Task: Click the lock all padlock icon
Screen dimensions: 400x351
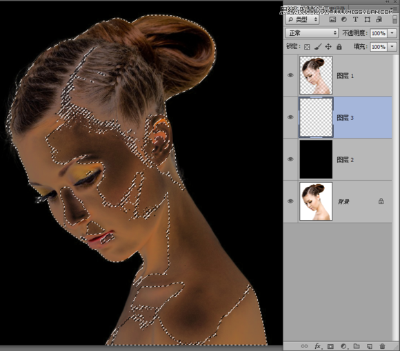Action: [x=339, y=47]
